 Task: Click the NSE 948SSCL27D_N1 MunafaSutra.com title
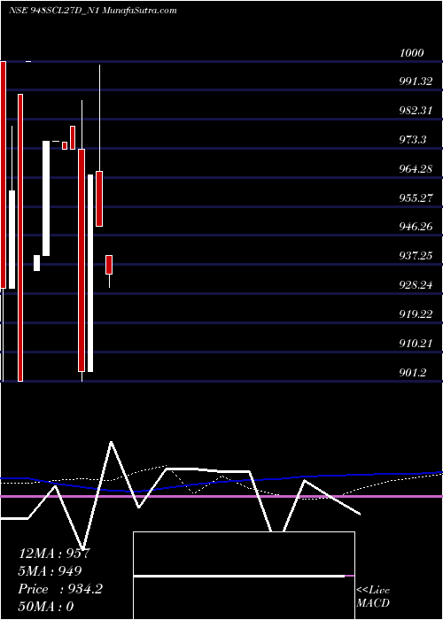[92, 11]
